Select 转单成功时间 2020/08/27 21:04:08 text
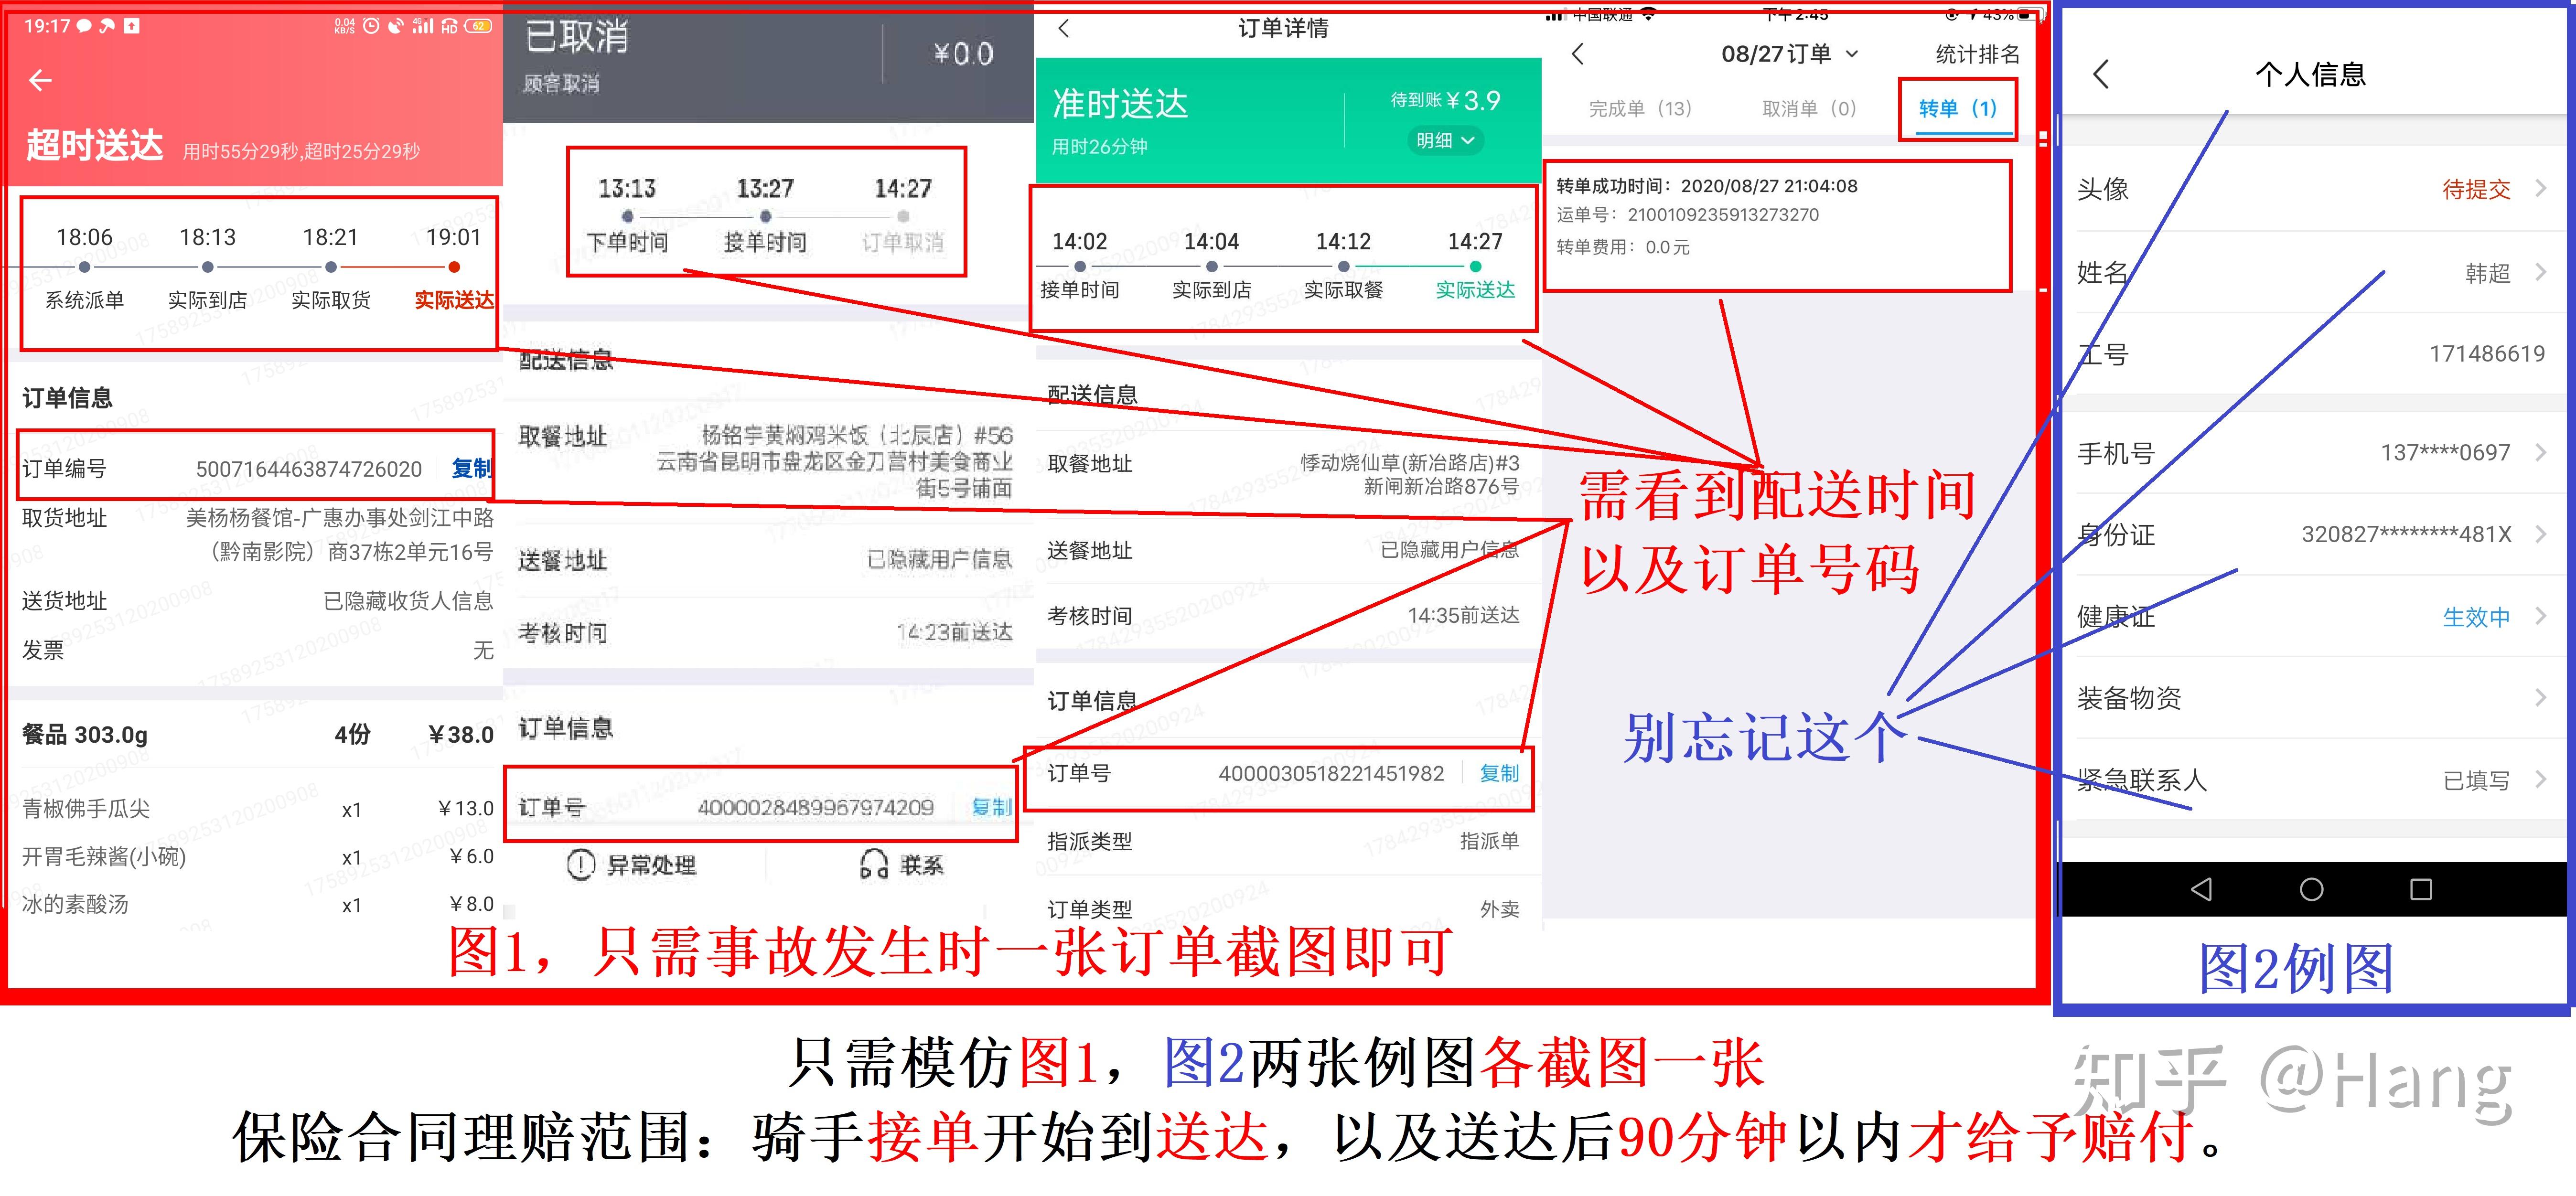 click(x=1707, y=186)
